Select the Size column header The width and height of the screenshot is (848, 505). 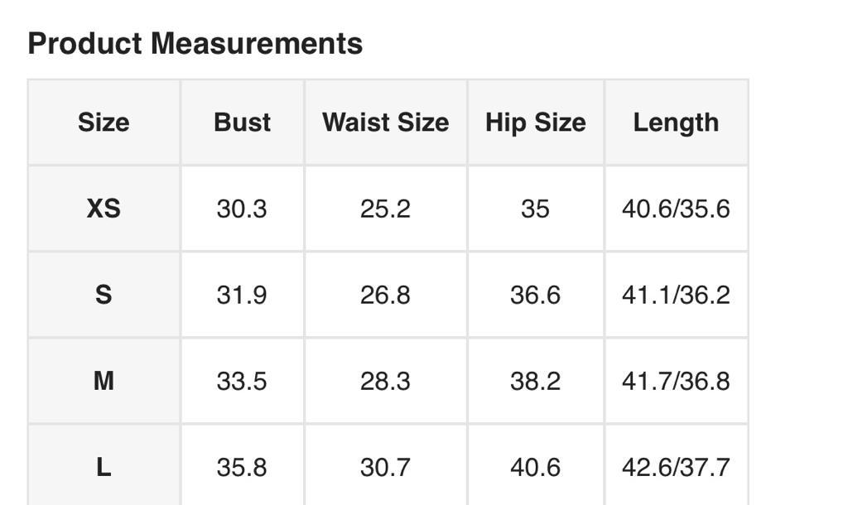[104, 123]
